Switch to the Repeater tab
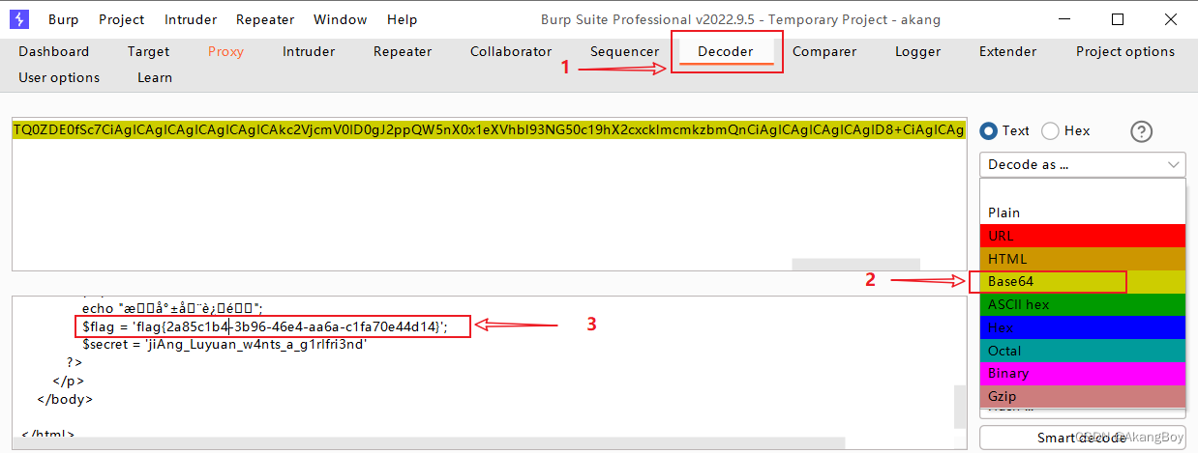The height and width of the screenshot is (453, 1198). (x=403, y=51)
